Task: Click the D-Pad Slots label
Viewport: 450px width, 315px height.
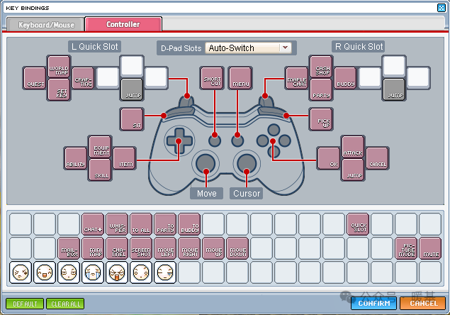Action: point(181,48)
